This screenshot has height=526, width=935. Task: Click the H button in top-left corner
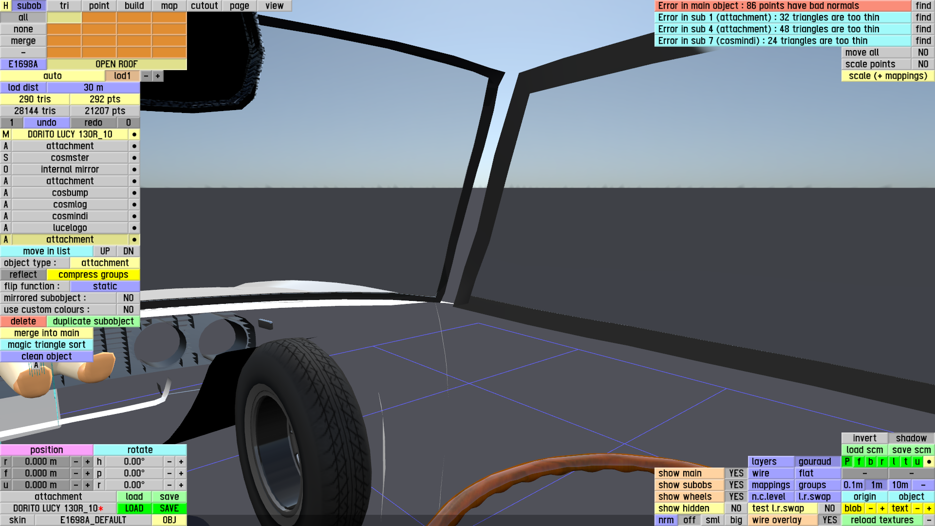pyautogui.click(x=6, y=6)
